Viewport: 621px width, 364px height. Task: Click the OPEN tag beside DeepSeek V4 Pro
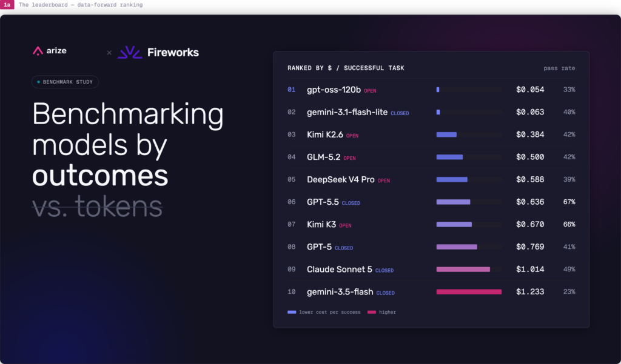(x=383, y=181)
